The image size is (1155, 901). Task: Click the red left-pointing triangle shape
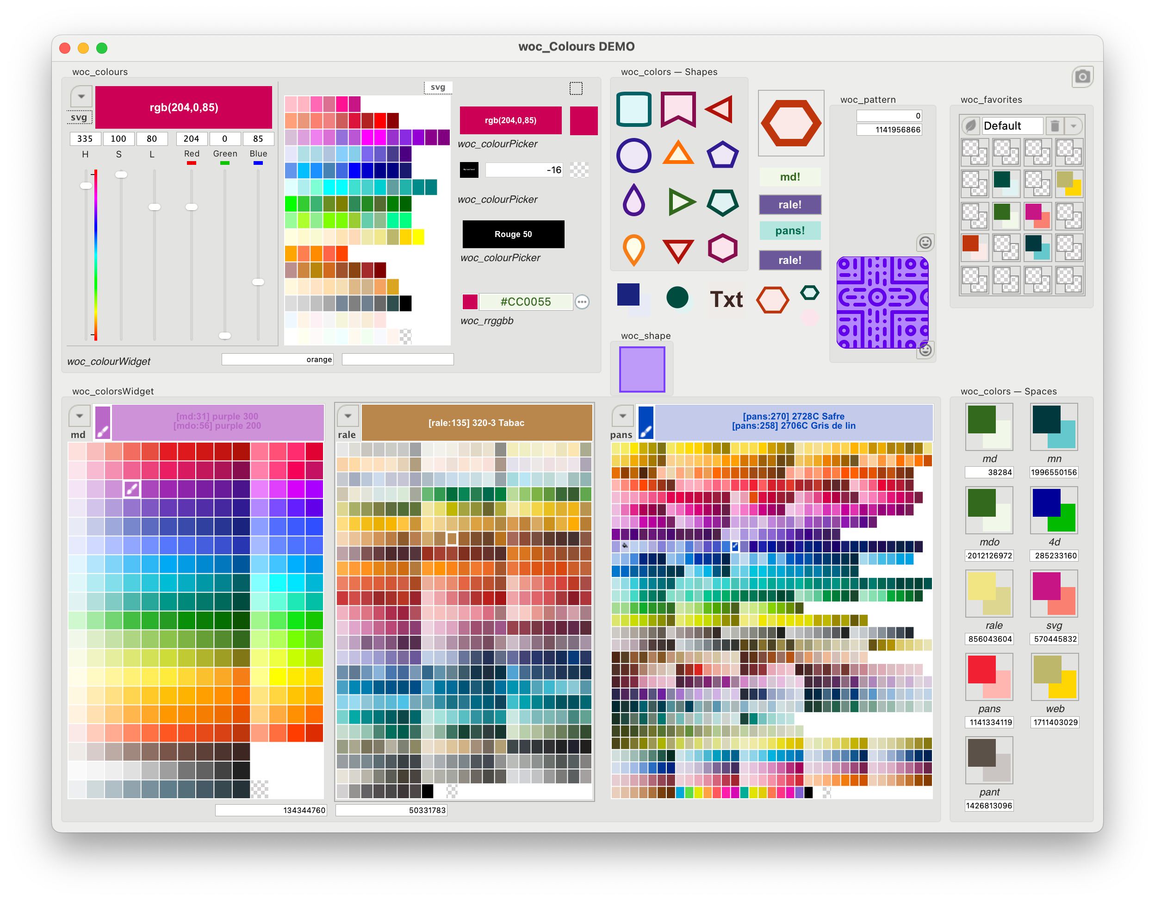tap(719, 110)
